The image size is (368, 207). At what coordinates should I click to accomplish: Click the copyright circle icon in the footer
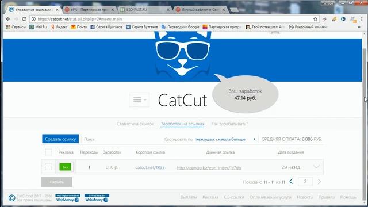11,198
